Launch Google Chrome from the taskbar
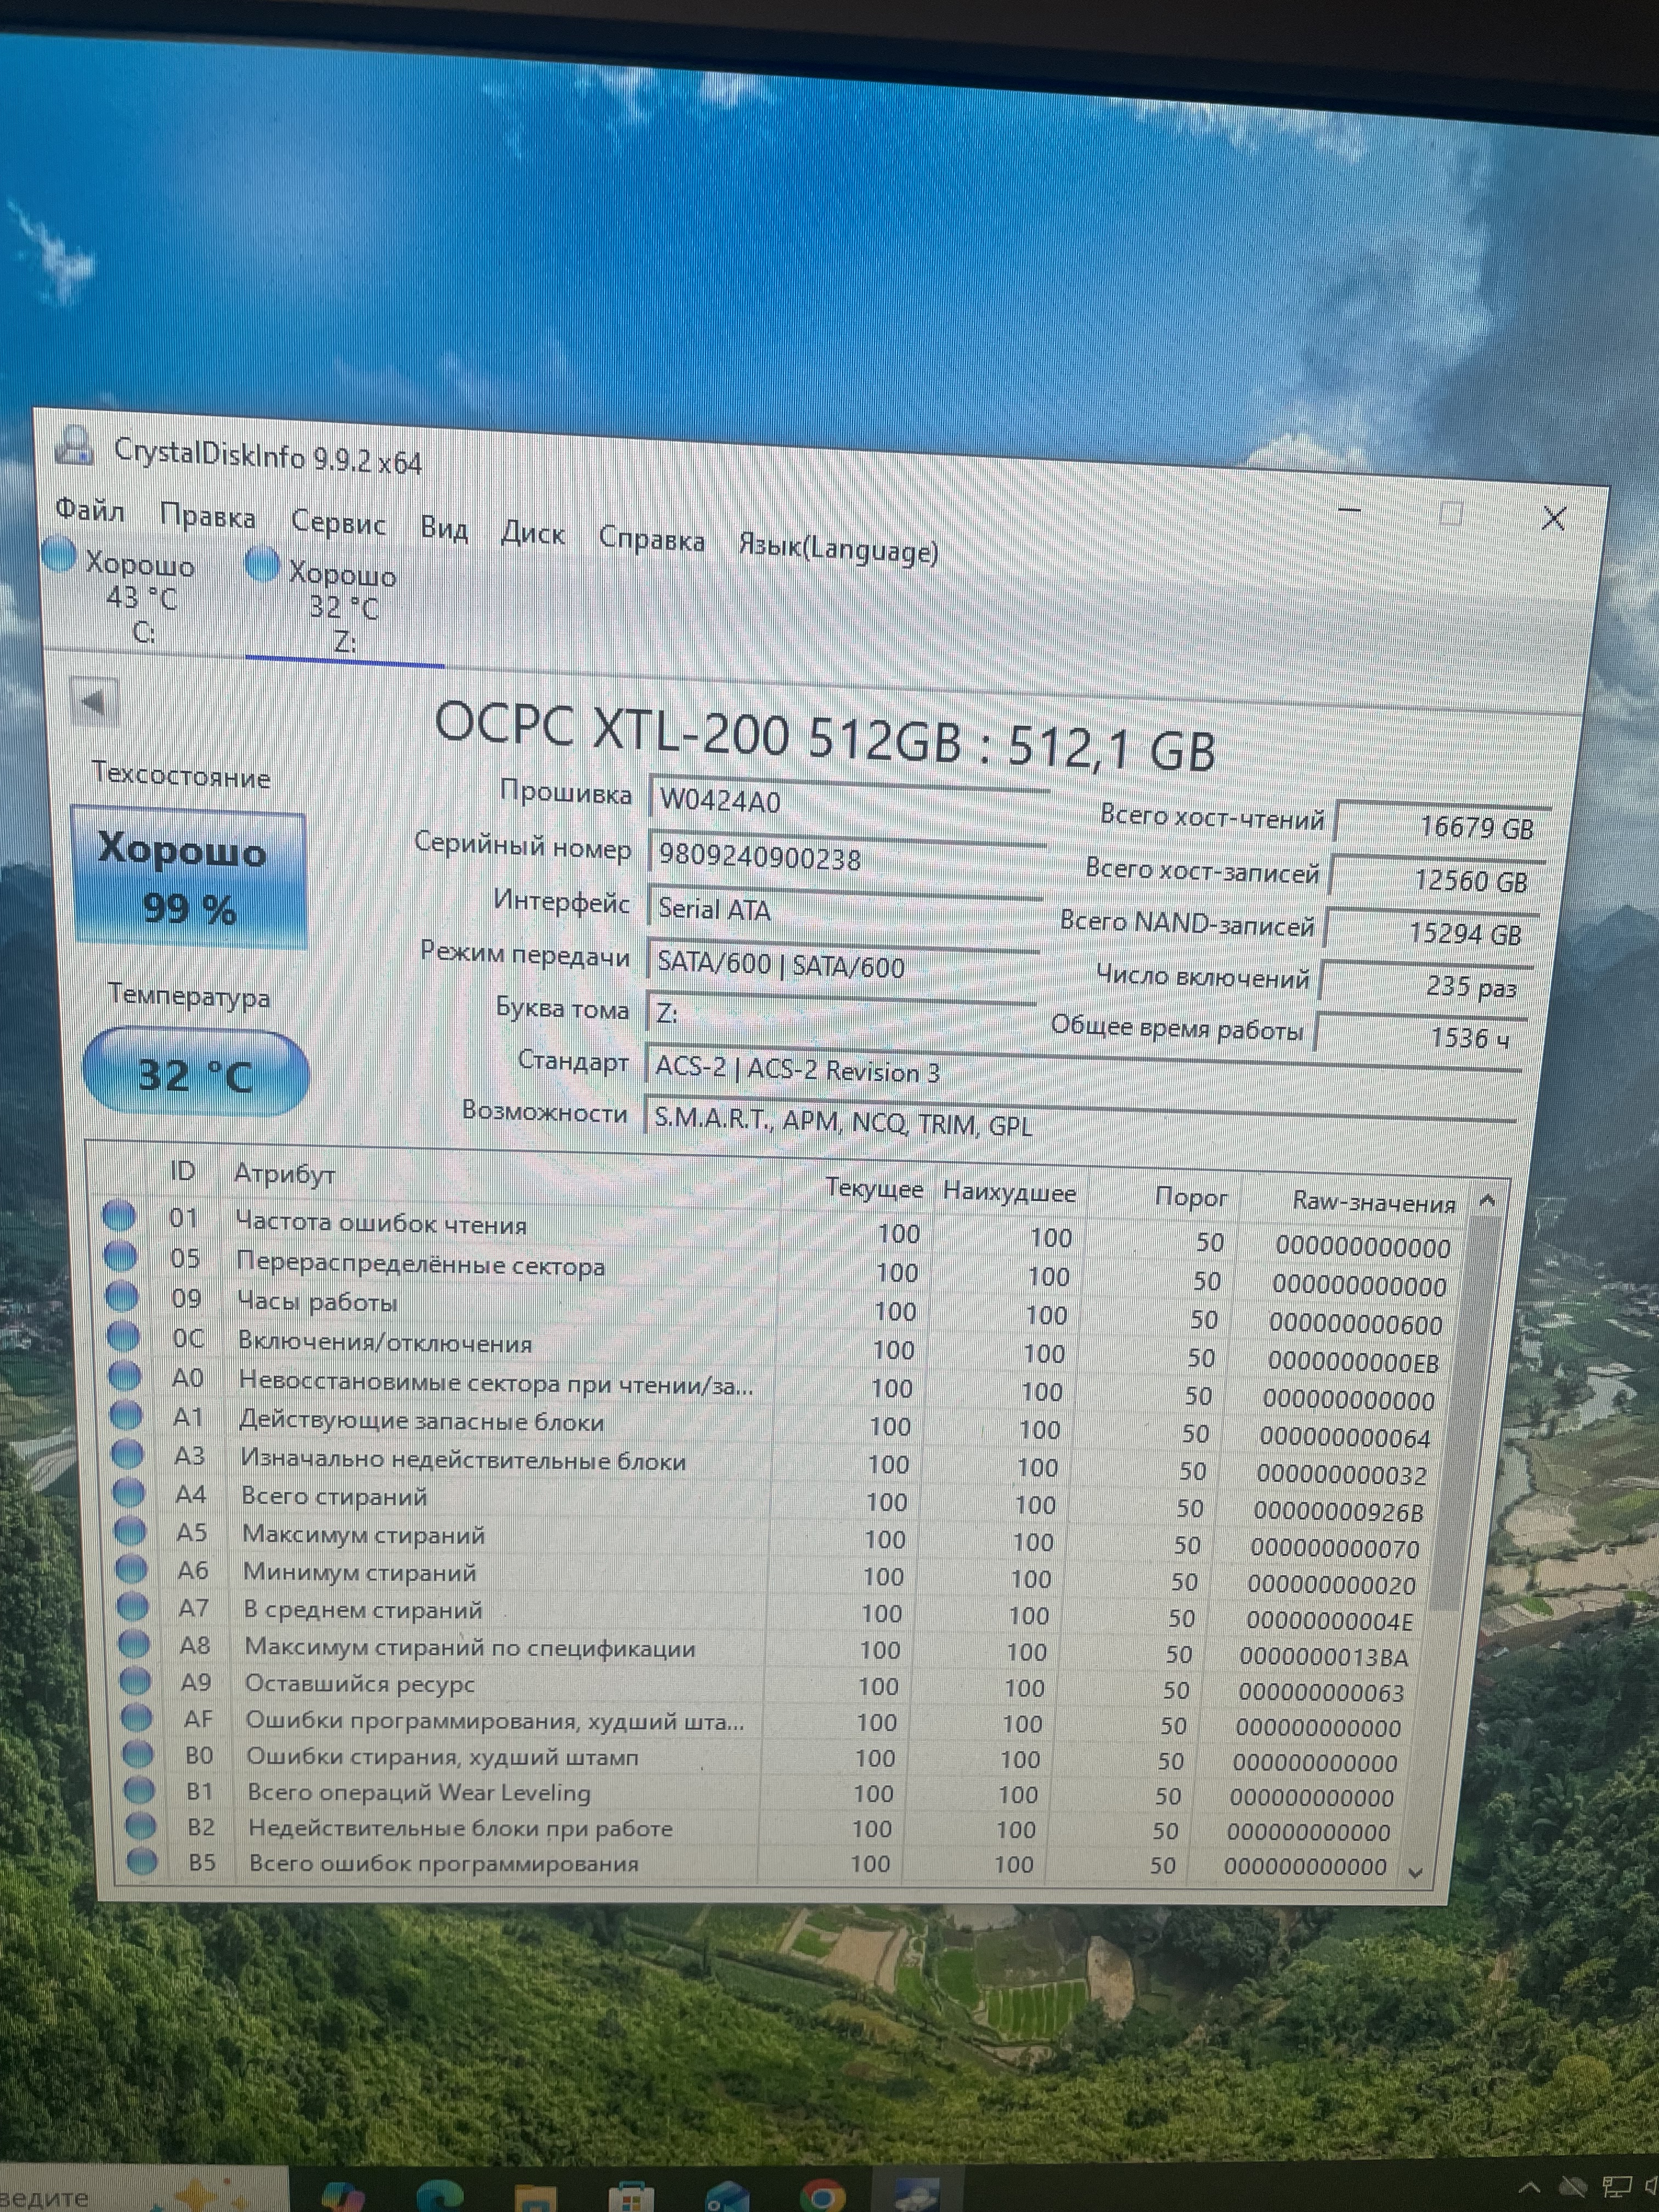1659x2212 pixels. pyautogui.click(x=822, y=2195)
